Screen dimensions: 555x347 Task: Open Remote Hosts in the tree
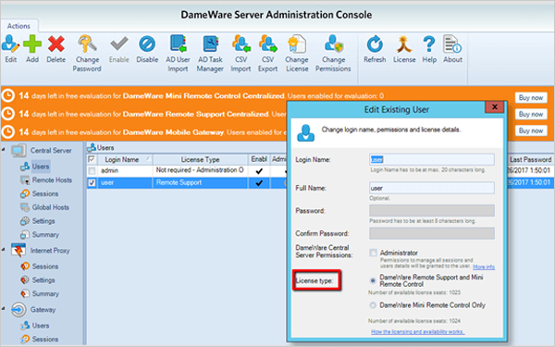click(46, 180)
